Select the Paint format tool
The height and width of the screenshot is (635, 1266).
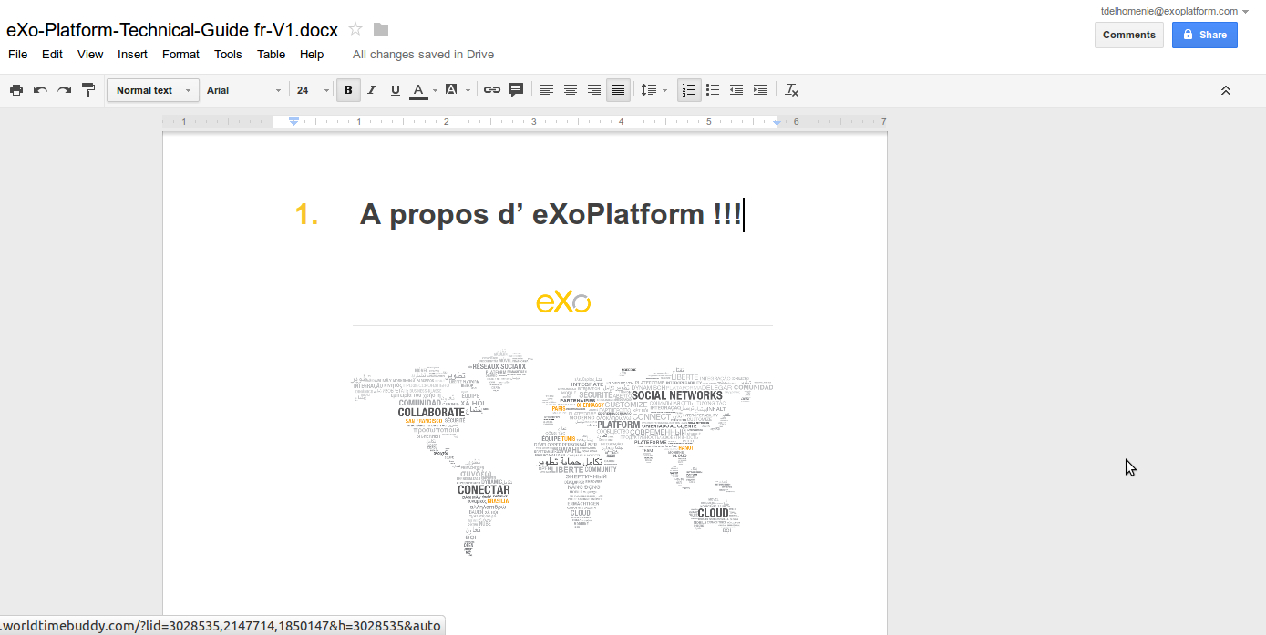tap(88, 90)
